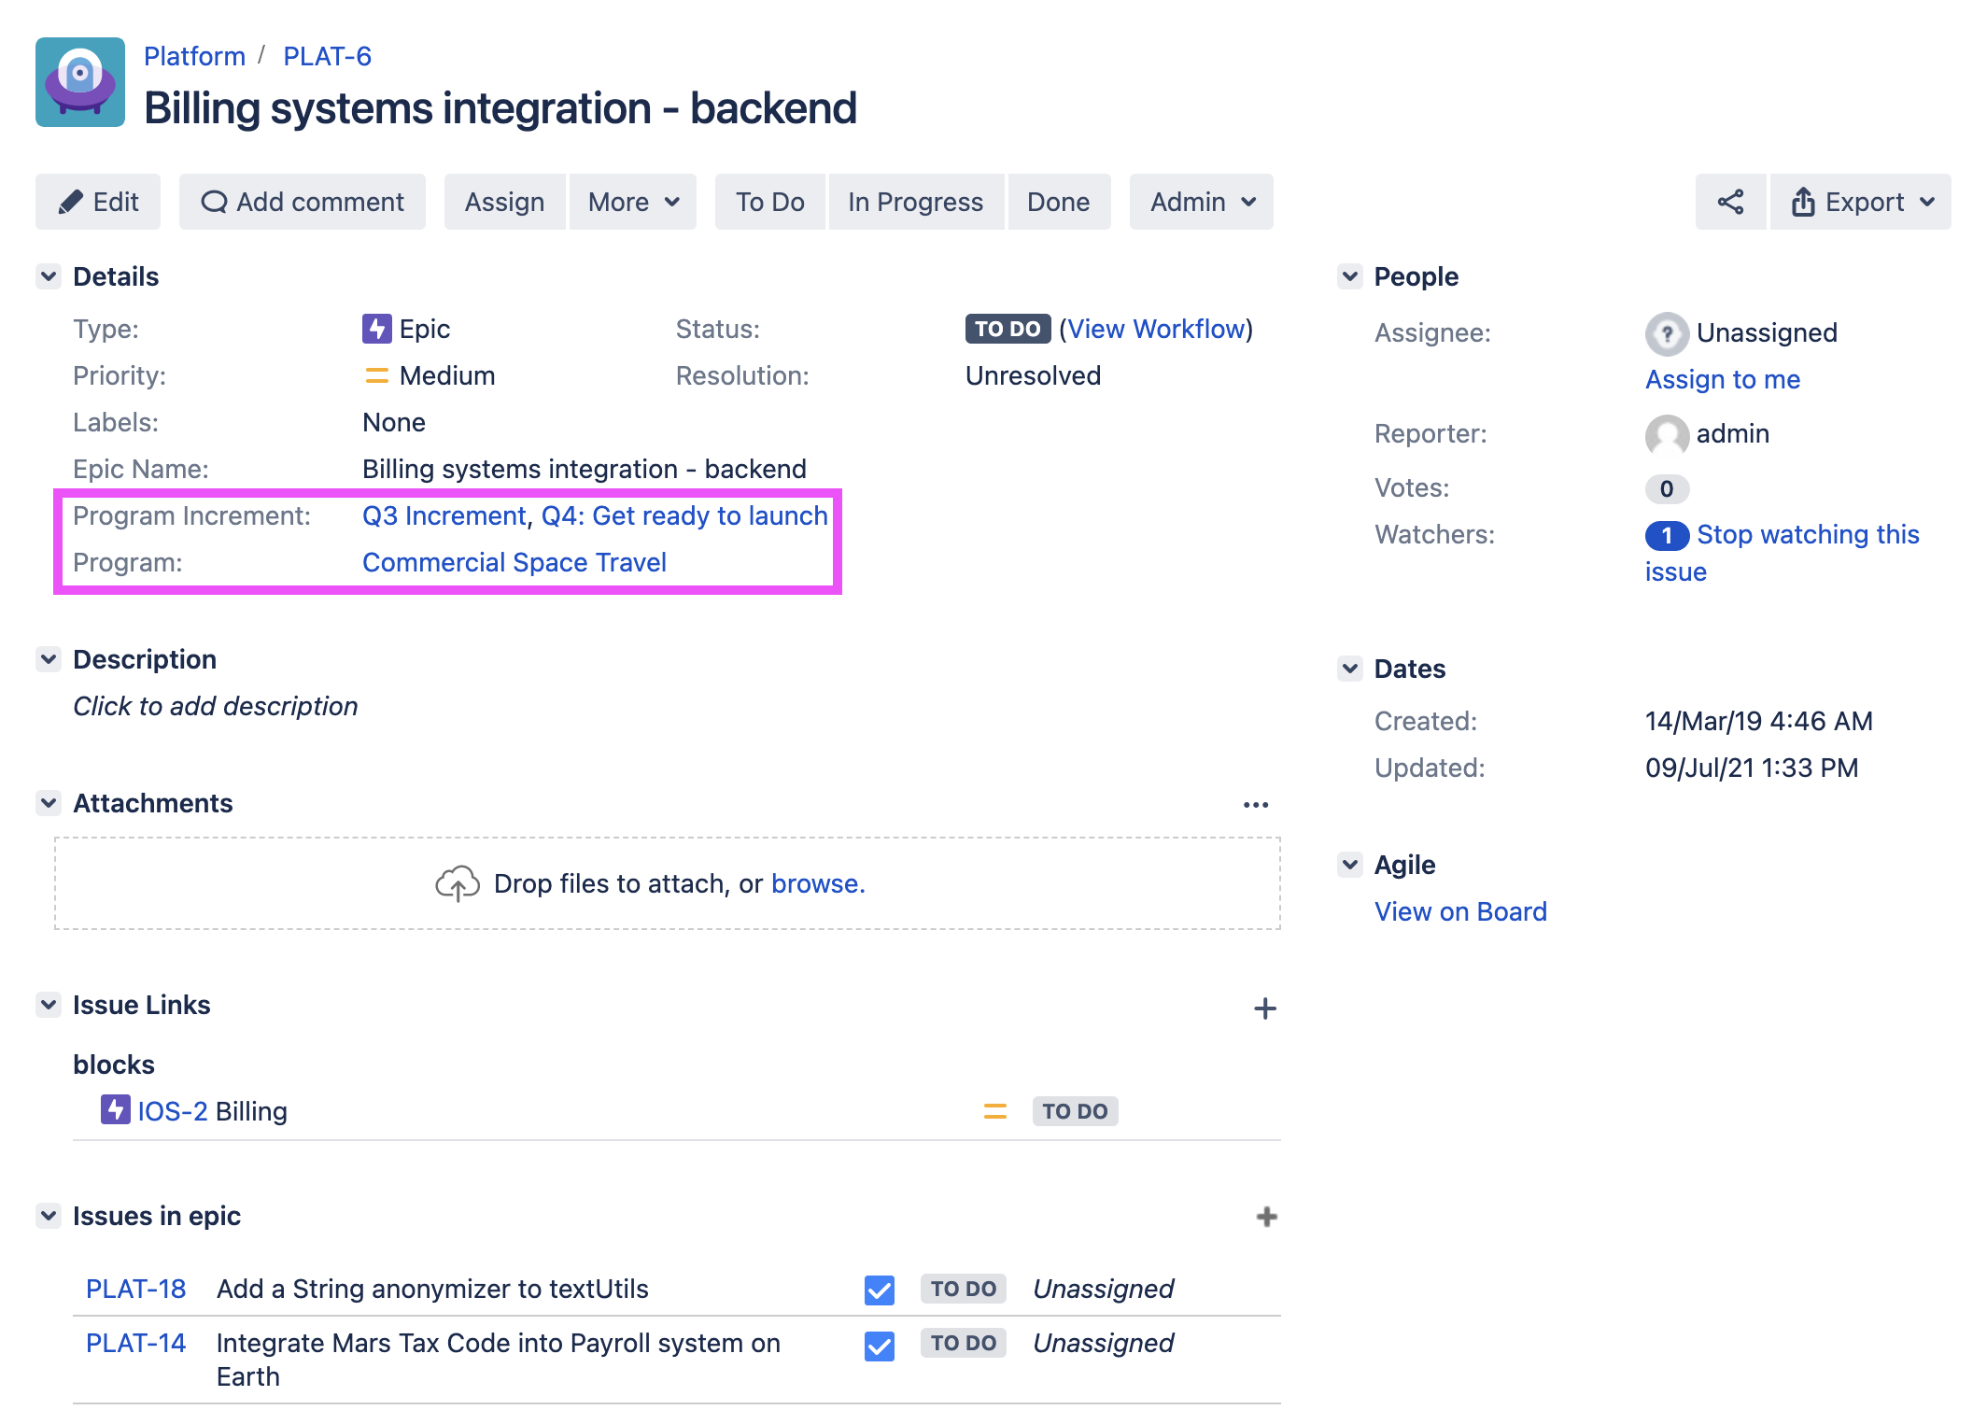The height and width of the screenshot is (1410, 1987).
Task: Open the More dropdown menu
Action: [x=633, y=202]
